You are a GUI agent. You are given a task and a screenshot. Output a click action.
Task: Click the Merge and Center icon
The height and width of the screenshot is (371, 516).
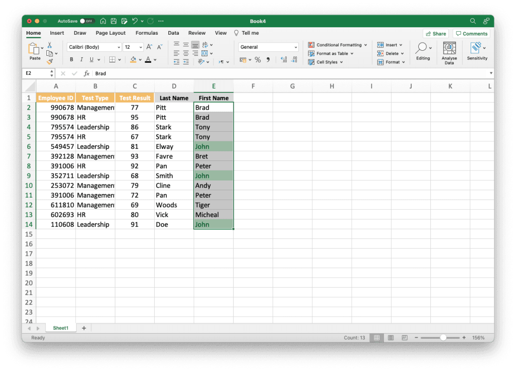point(205,53)
